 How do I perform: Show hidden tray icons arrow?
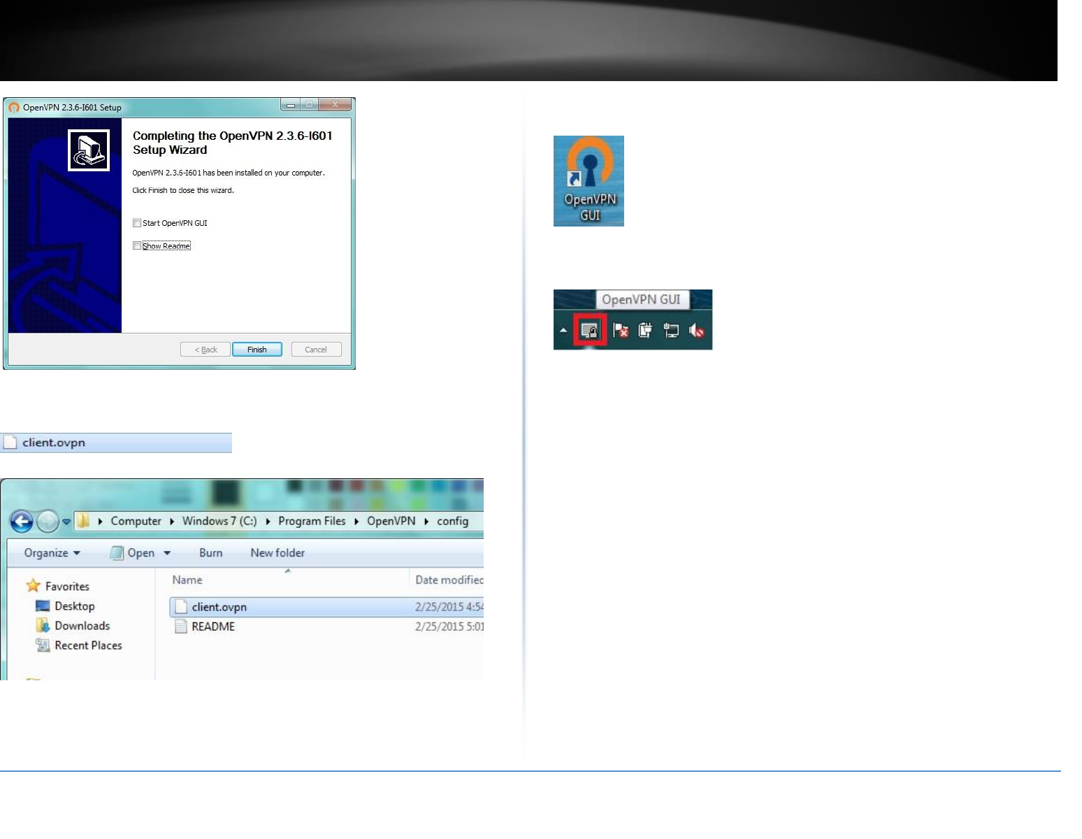click(563, 331)
